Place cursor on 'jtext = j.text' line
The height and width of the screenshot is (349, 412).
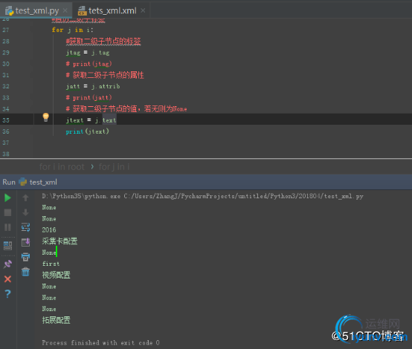click(91, 120)
